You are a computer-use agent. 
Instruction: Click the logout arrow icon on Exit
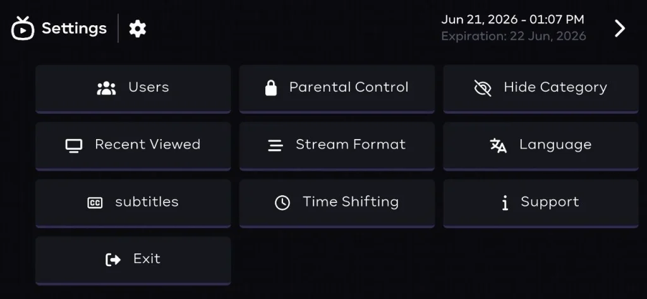click(113, 260)
